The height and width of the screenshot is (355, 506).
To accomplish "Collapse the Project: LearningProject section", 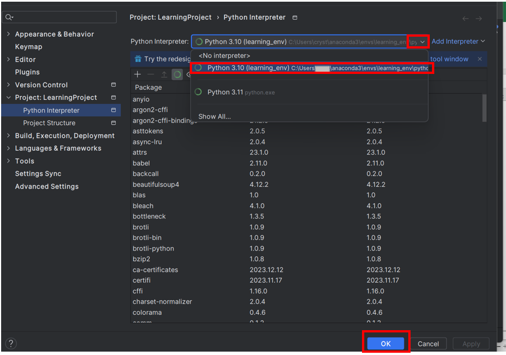I will (8, 98).
